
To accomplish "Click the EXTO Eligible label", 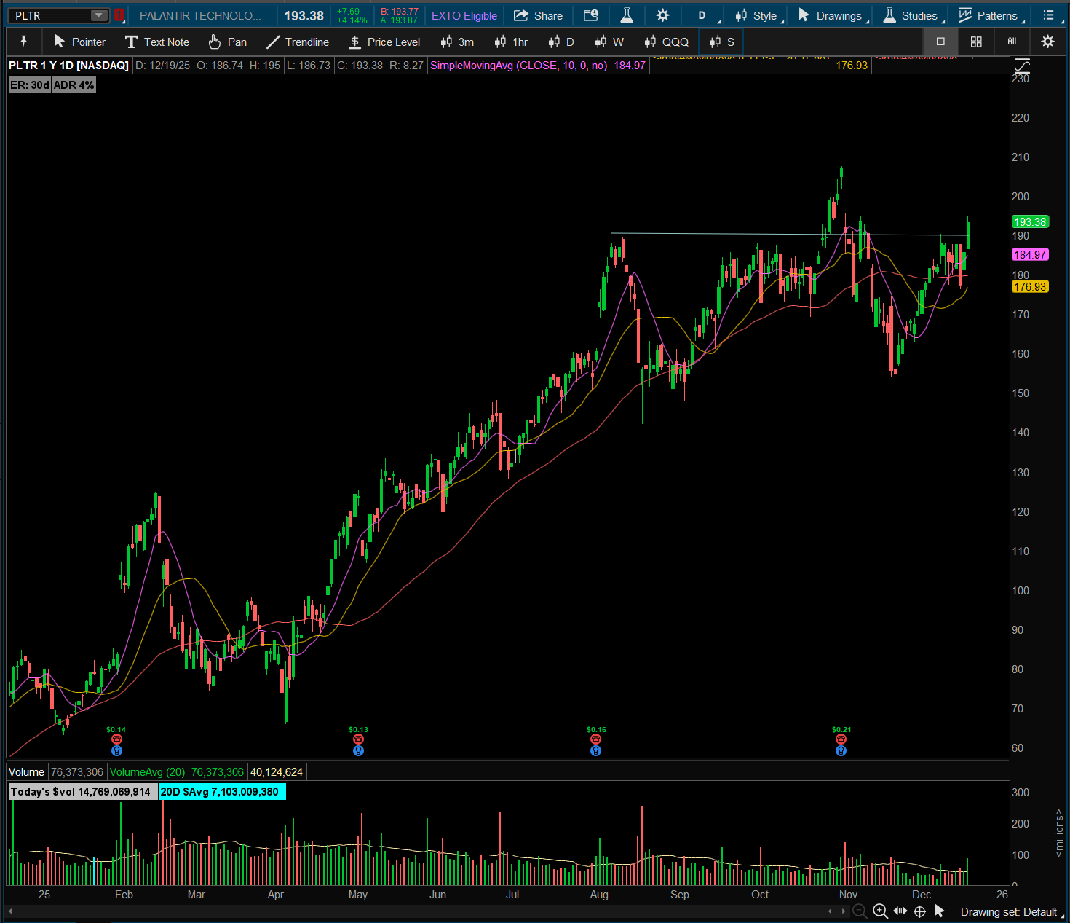I will pyautogui.click(x=464, y=15).
